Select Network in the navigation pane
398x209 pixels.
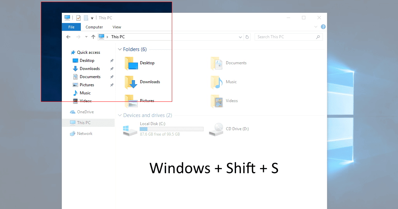[85, 133]
